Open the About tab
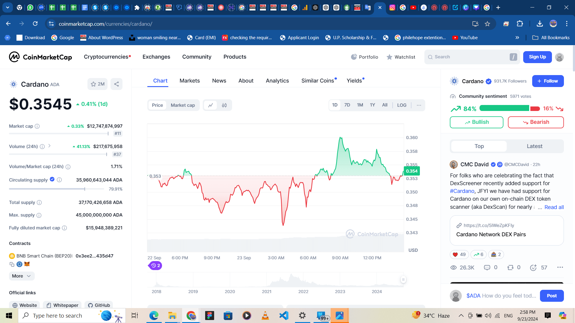 coord(246,81)
